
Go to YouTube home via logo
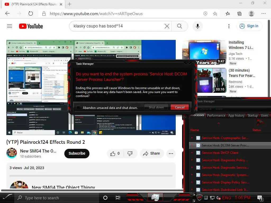(x=31, y=26)
